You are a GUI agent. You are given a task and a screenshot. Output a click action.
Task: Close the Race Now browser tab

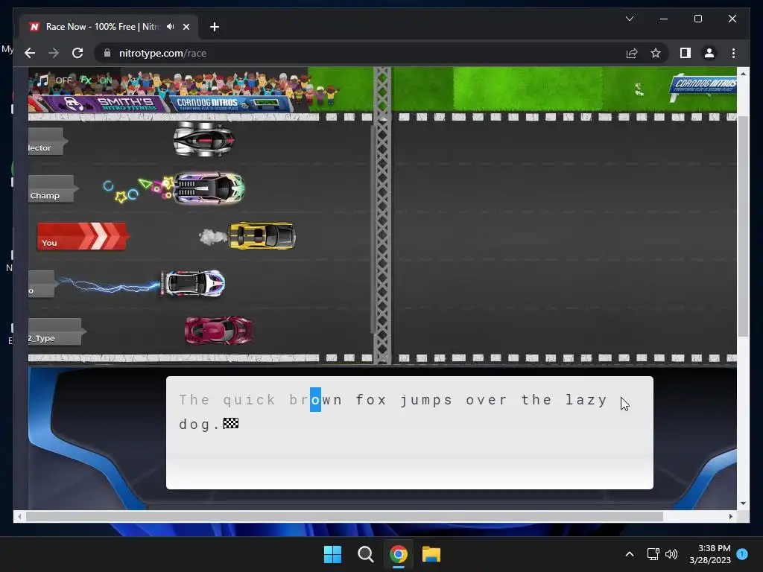186,27
